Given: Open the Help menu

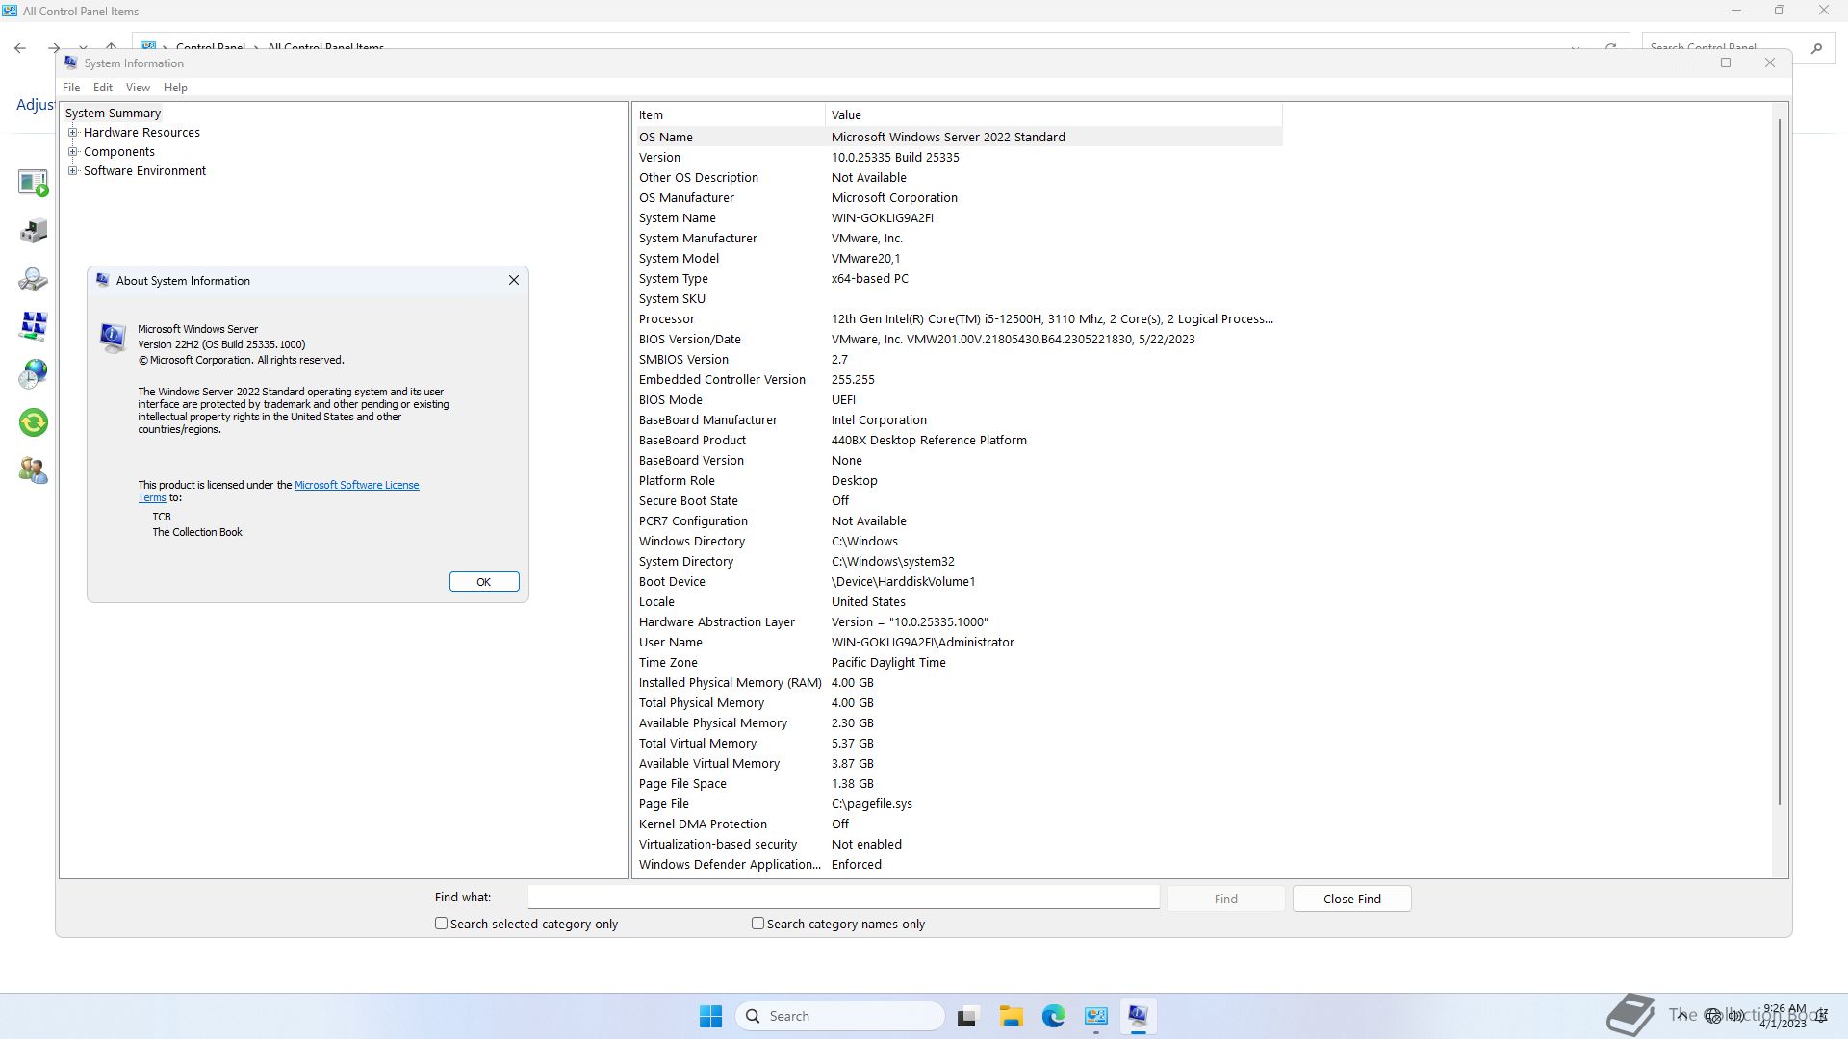Looking at the screenshot, I should tap(175, 88).
